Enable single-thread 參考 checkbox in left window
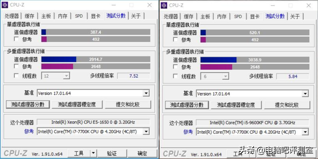Viewport: 318px width, 159px height. click(x=16, y=39)
